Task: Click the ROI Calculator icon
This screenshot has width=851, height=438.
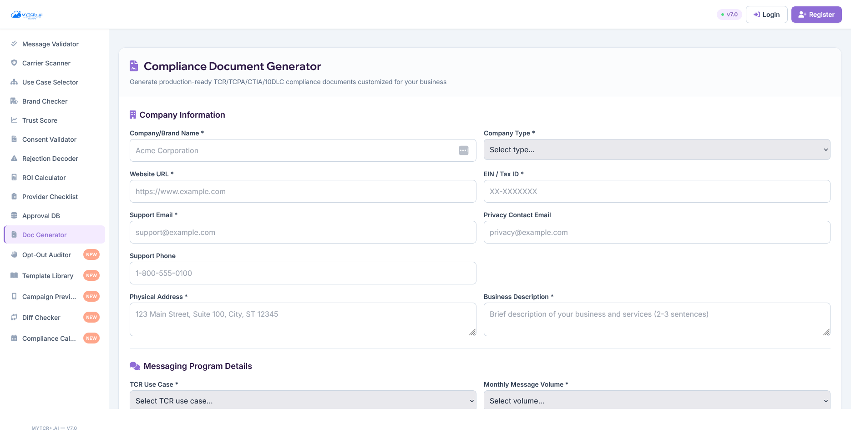Action: [x=14, y=178]
